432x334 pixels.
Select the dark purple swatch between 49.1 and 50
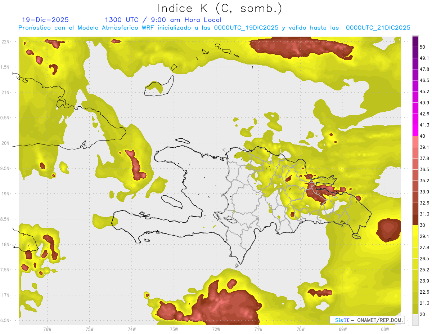[x=415, y=53]
